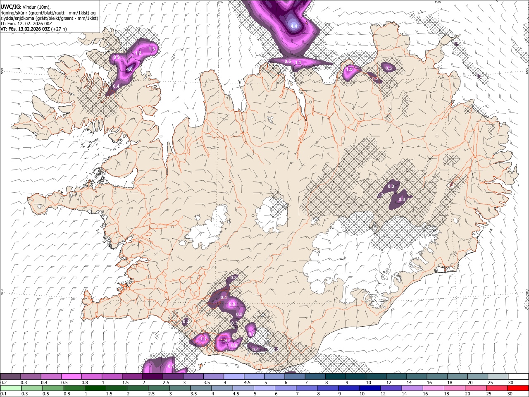Click the 'slydda/snjókoma' legend description line
529x397 pixels.
coord(49,18)
